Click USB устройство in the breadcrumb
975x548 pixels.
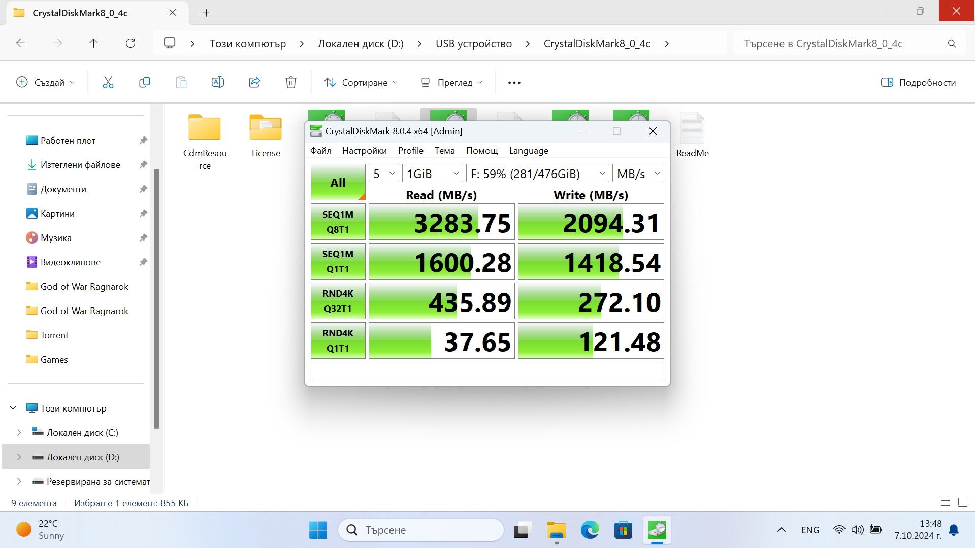(474, 44)
